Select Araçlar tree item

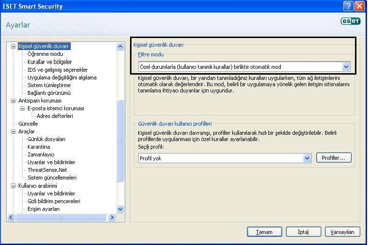[x=26, y=131]
